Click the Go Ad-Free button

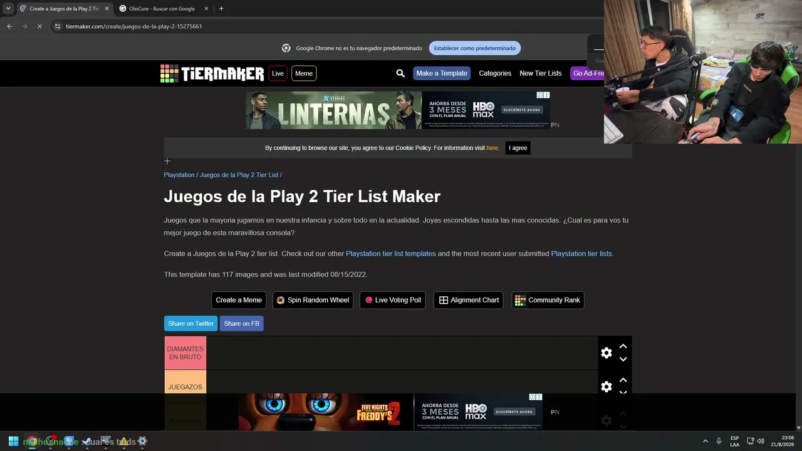click(x=588, y=73)
